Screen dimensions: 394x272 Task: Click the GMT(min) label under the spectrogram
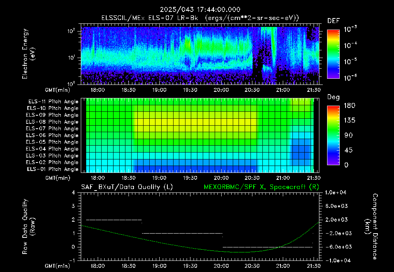(x=58, y=90)
